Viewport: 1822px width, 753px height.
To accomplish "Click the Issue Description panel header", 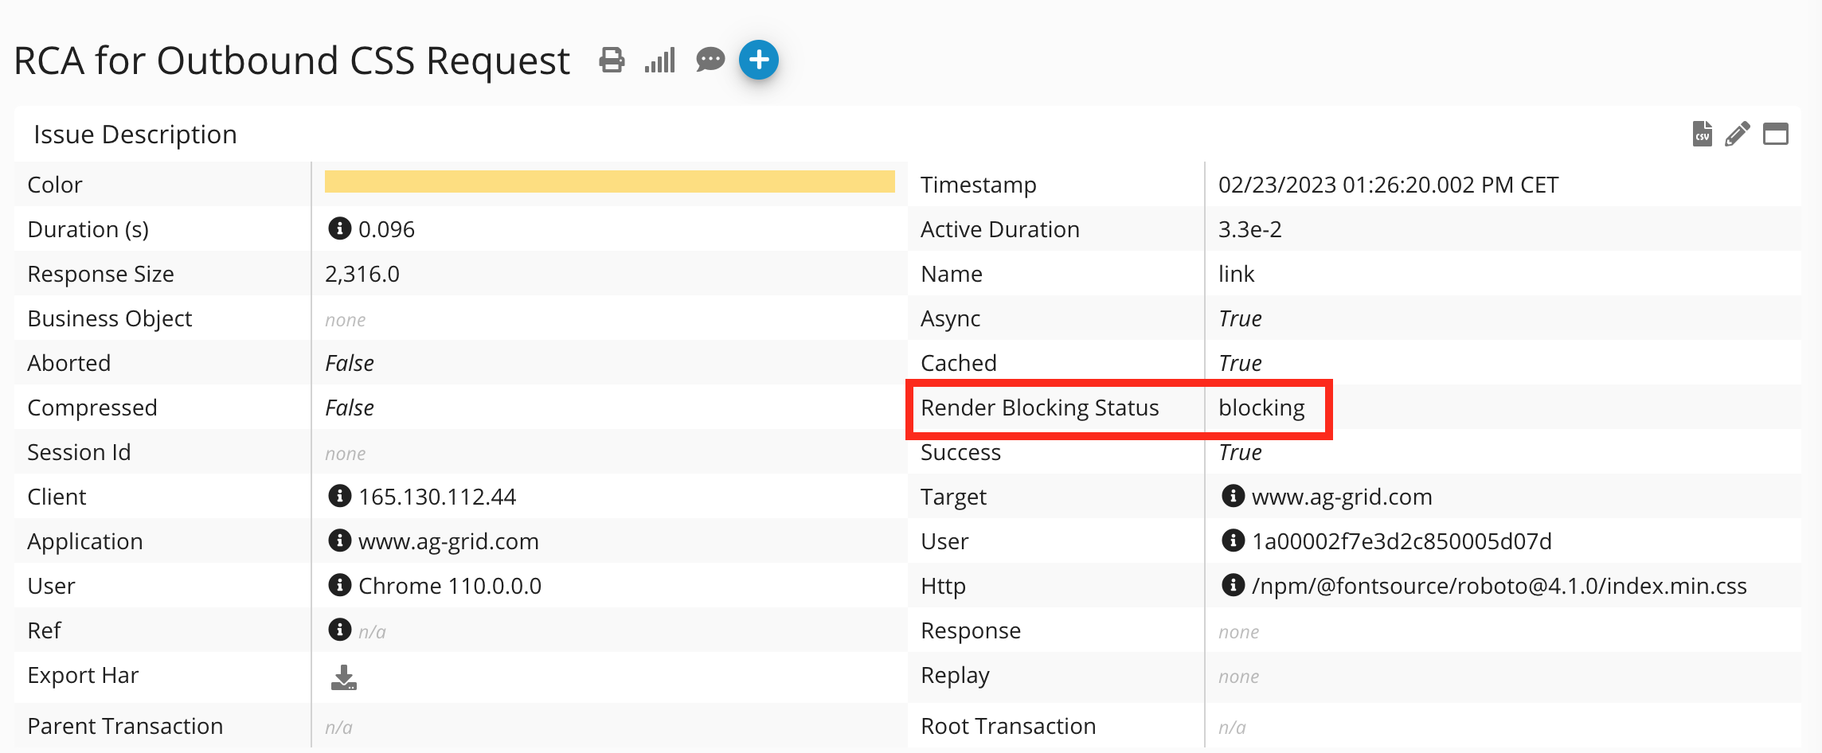I will click(135, 135).
